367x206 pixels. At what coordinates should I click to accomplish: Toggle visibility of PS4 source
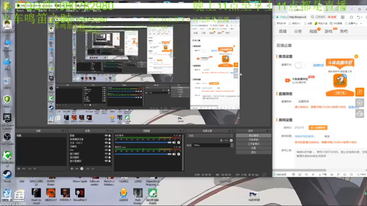tap(106, 150)
